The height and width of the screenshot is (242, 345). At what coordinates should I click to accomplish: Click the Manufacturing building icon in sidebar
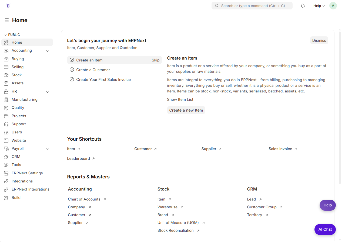pos(6,100)
